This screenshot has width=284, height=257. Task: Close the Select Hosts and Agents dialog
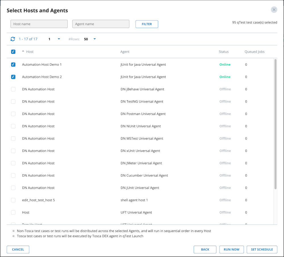(x=274, y=10)
